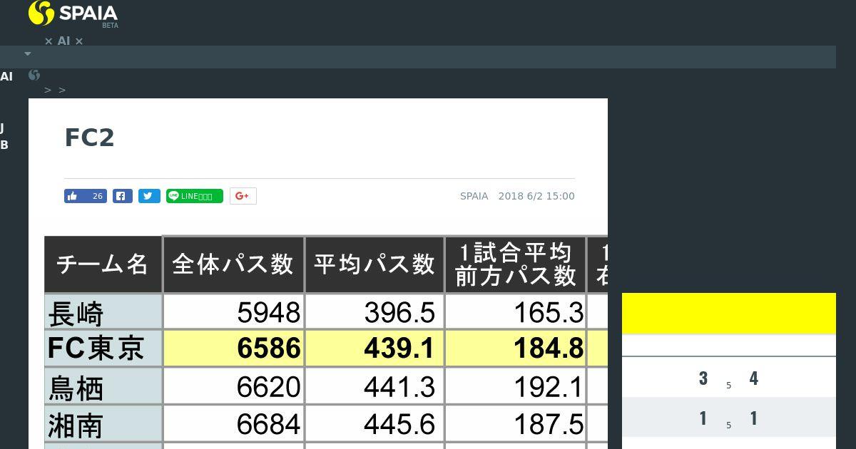The width and height of the screenshot is (856, 449).
Task: Click the small SPAIA icon in breadcrumb area
Action: pyautogui.click(x=34, y=75)
